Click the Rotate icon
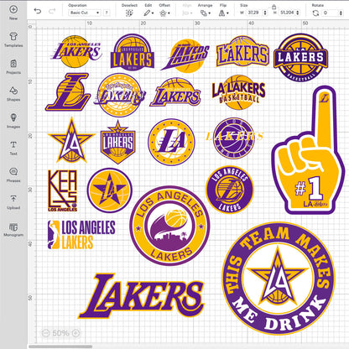This screenshot has height=349, width=349. 315,13
